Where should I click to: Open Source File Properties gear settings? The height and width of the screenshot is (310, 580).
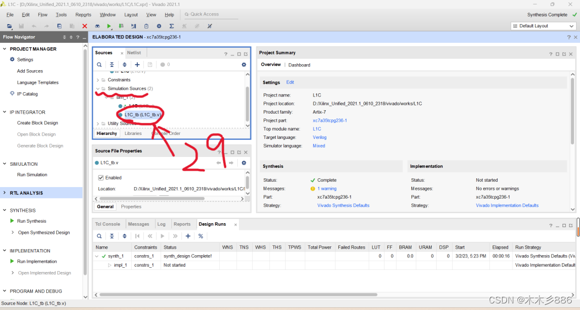[x=244, y=163]
